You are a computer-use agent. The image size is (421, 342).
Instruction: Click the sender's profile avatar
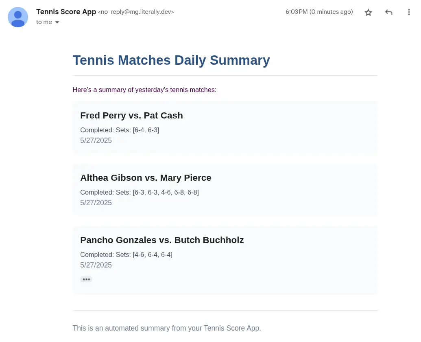point(18,17)
